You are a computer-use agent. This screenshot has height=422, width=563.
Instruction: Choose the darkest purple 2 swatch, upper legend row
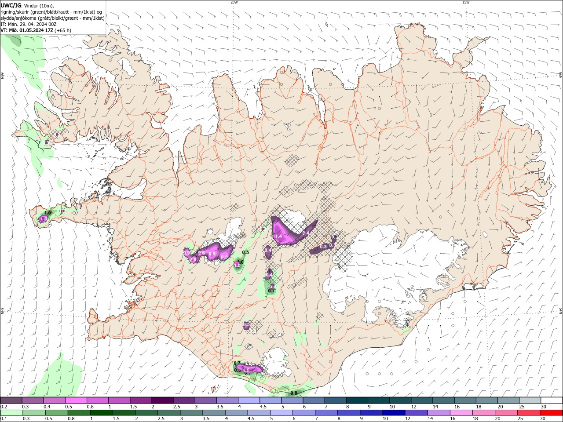162,400
